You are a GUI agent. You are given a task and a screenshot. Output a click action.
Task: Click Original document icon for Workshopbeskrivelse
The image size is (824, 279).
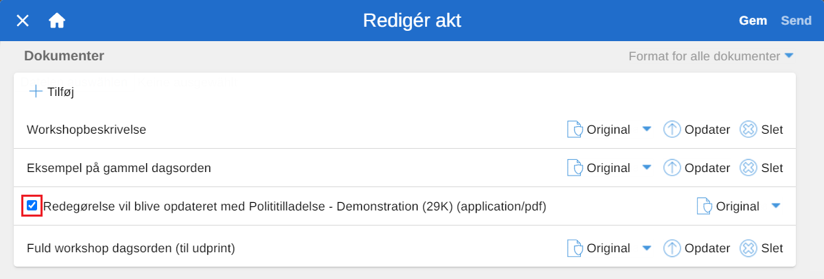coord(574,129)
